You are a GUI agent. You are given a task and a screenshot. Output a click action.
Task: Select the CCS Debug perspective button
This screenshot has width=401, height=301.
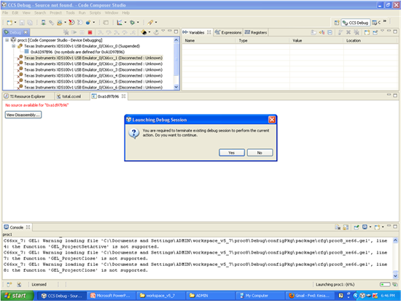pyautogui.click(x=356, y=23)
